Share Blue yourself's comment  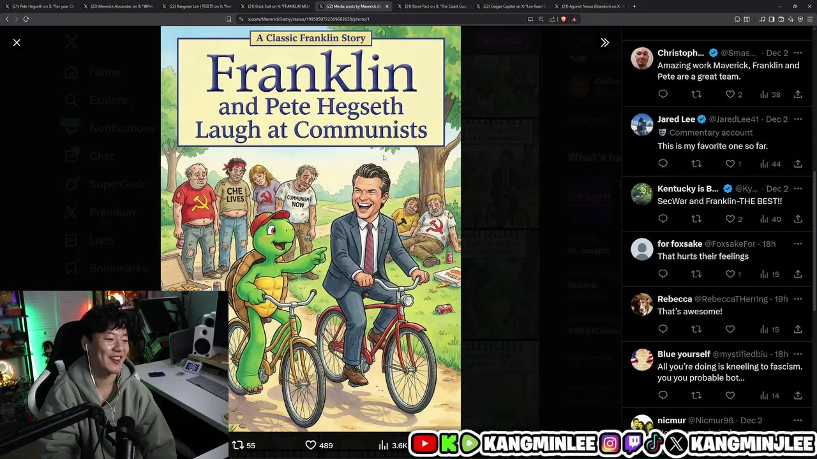798,396
